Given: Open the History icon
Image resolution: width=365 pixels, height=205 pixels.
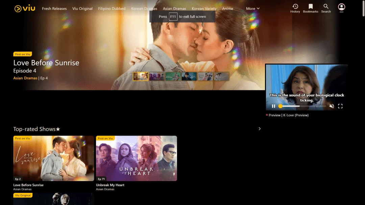Looking at the screenshot, I should (295, 8).
